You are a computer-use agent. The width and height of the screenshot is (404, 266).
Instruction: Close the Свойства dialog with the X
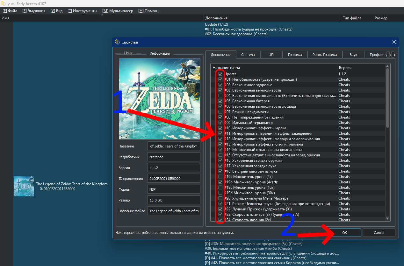pos(394,42)
